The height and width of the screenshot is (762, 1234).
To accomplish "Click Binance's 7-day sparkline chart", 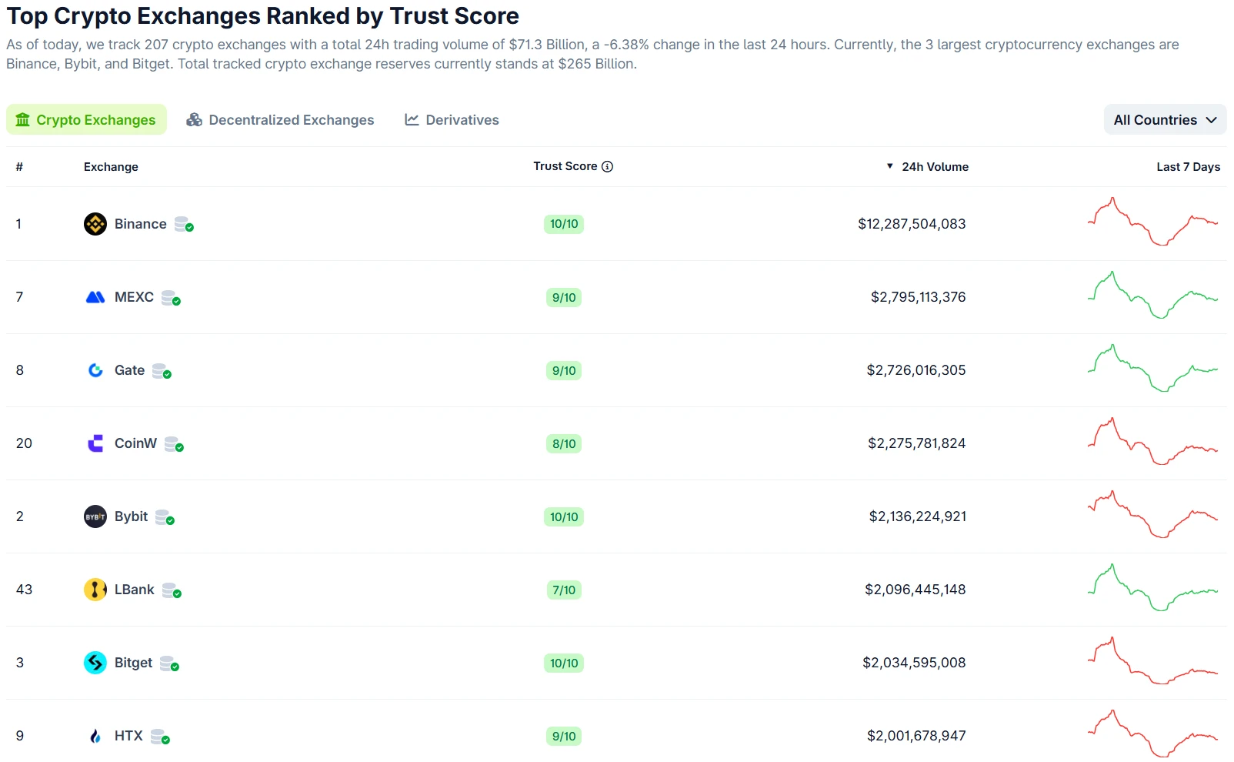I will pos(1152,222).
